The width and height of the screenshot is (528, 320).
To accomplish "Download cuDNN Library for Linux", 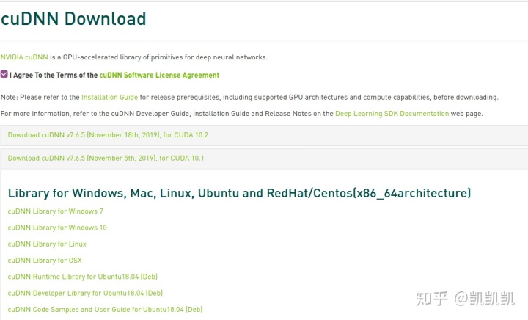I will tap(47, 244).
